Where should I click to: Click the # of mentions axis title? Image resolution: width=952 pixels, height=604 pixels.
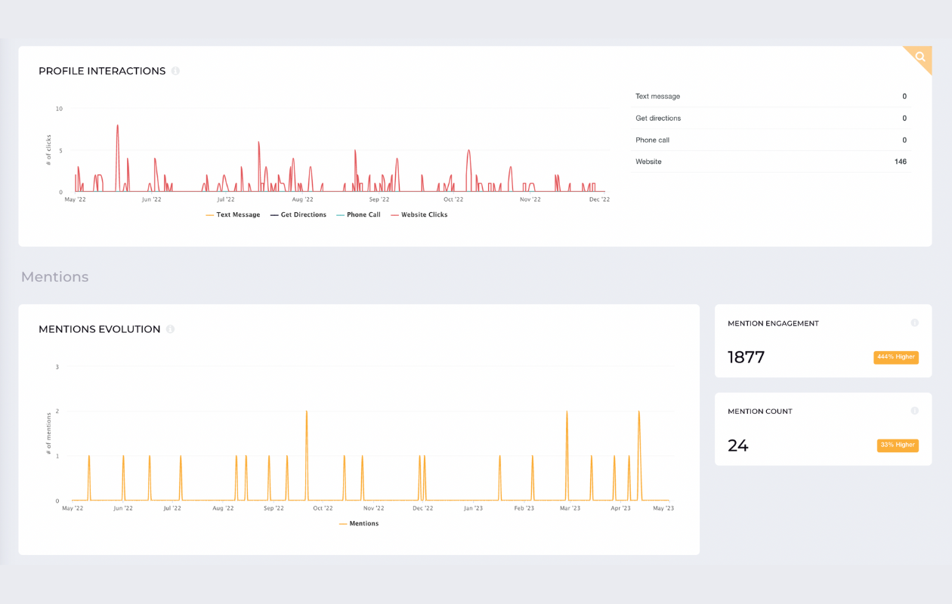pyautogui.click(x=49, y=434)
